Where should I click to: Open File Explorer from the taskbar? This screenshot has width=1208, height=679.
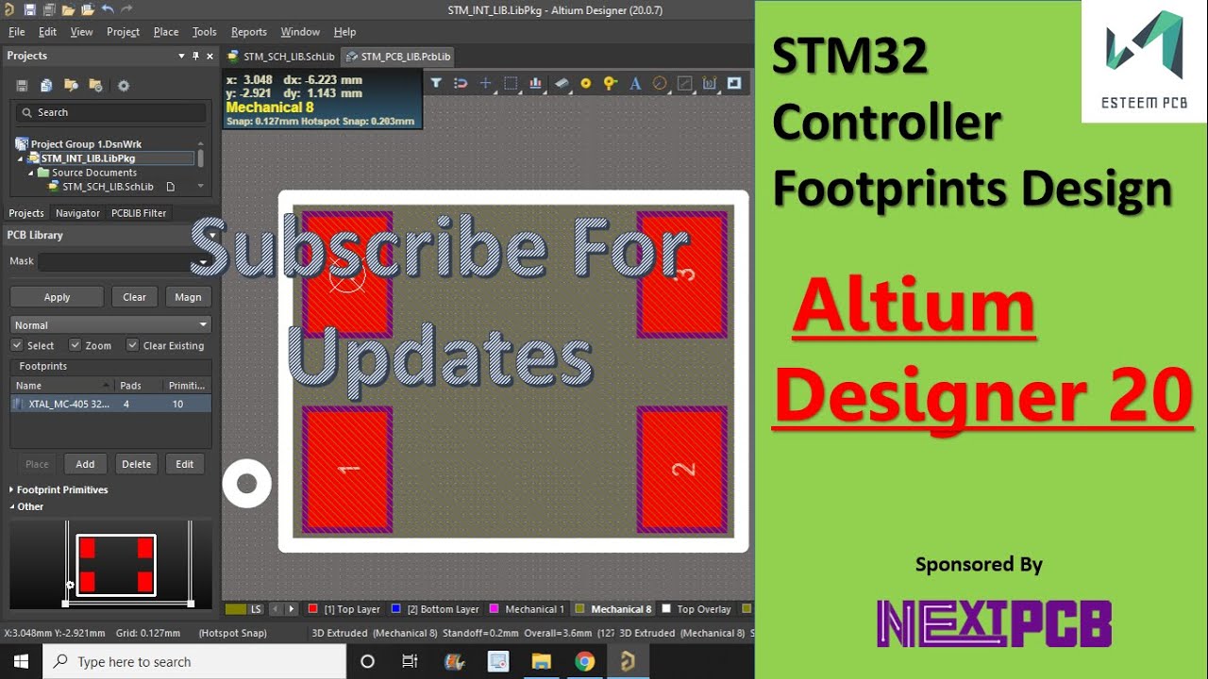tap(541, 661)
